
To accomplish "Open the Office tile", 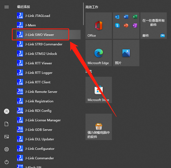I will tap(99, 26).
